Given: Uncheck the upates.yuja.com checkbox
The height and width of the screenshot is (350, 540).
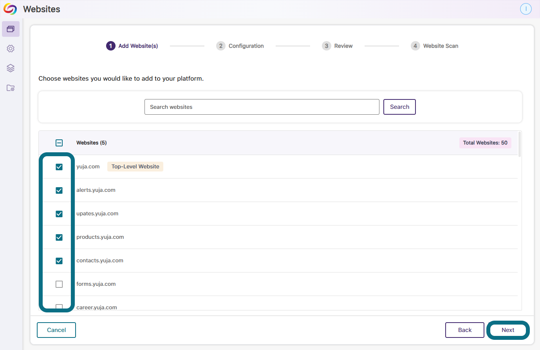Looking at the screenshot, I should 59,214.
